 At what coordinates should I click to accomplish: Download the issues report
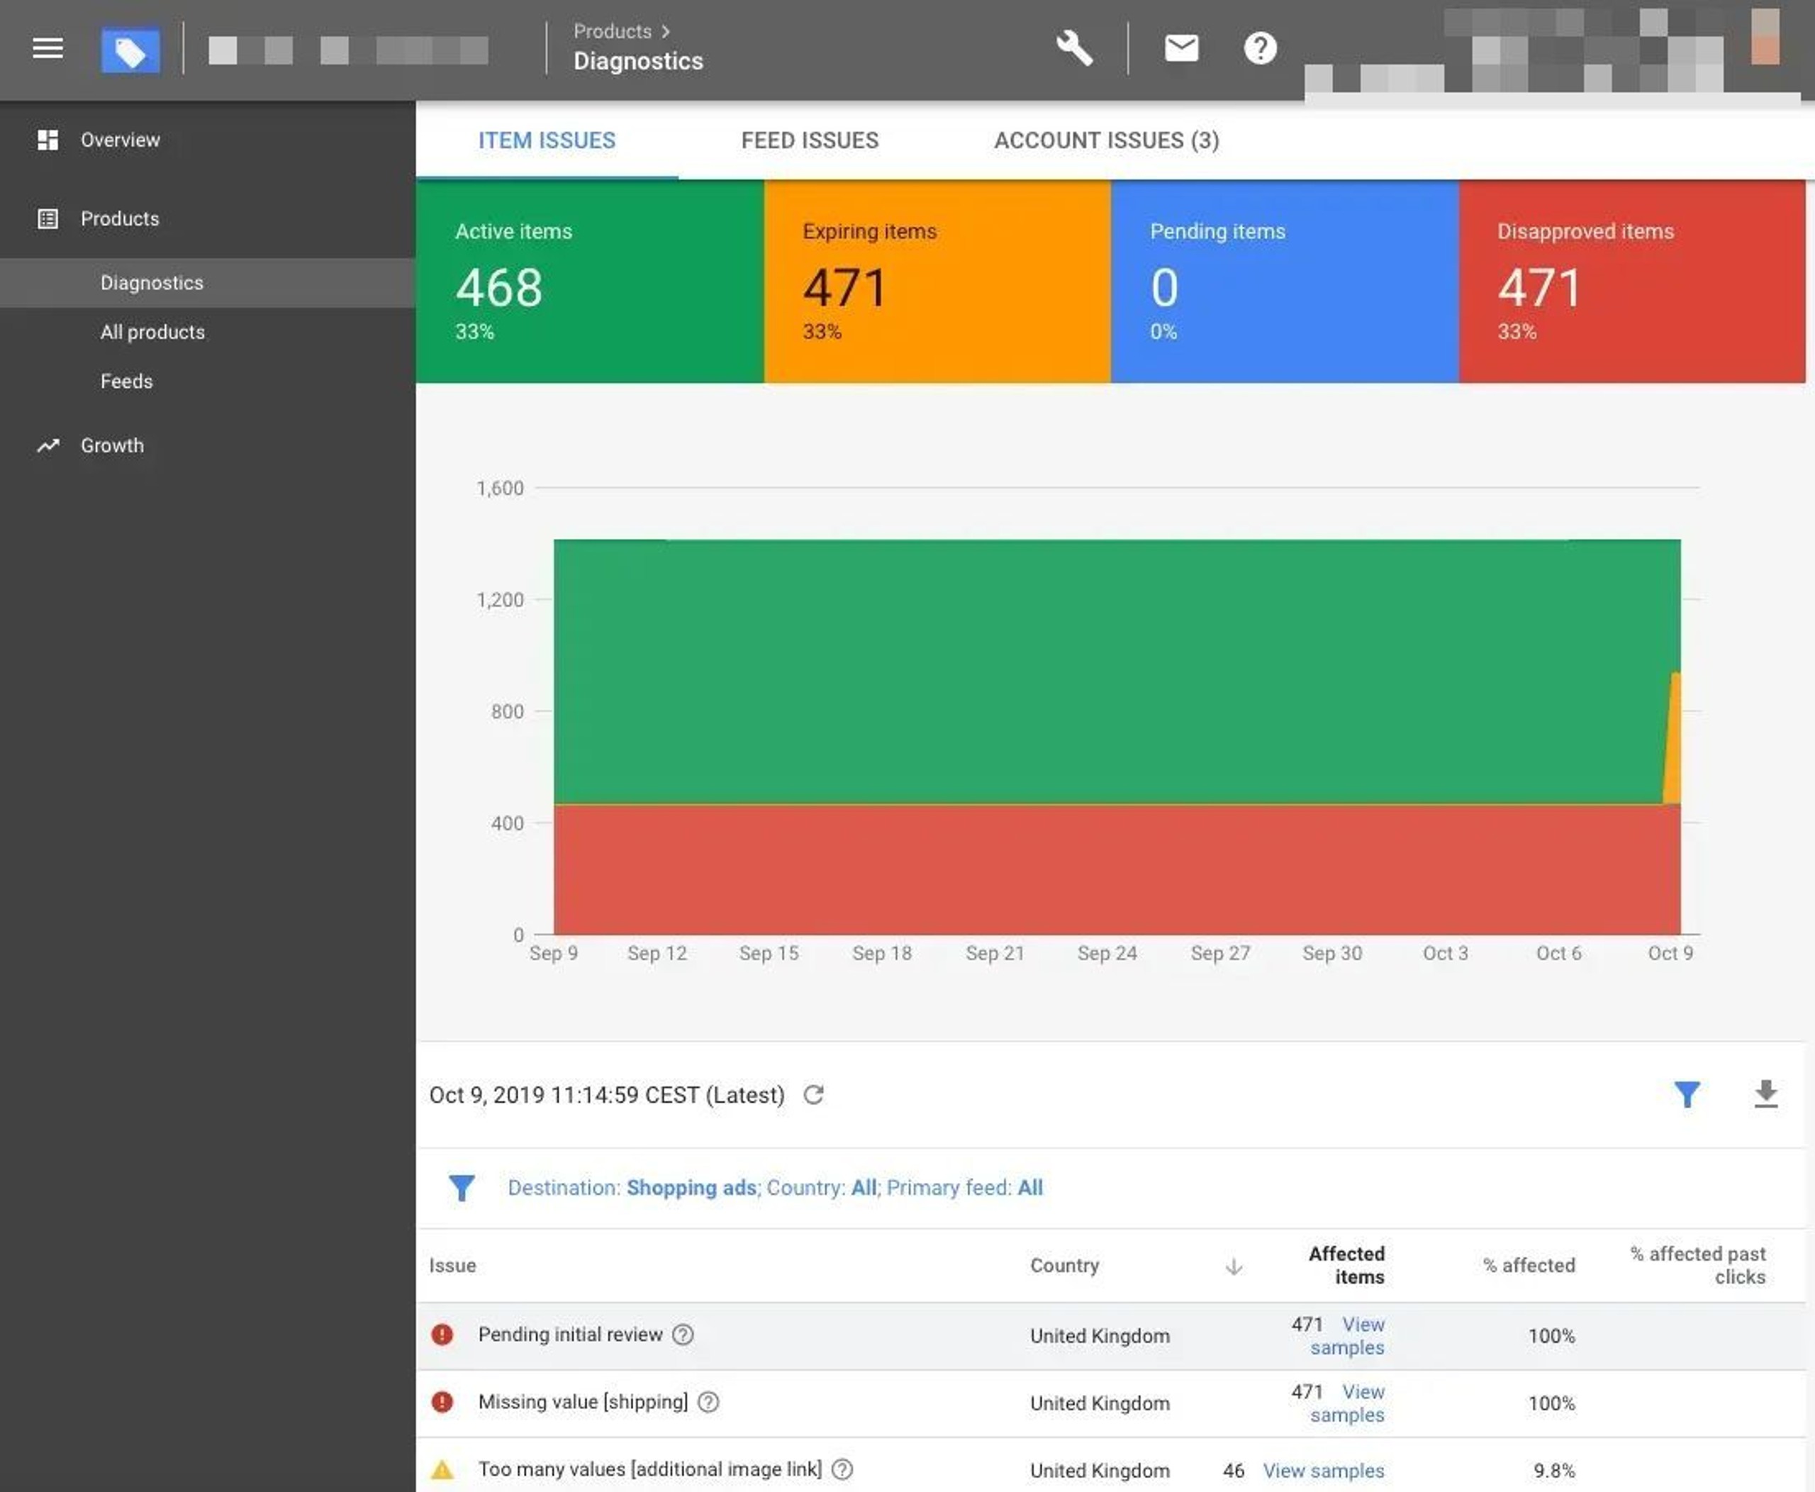click(x=1765, y=1094)
